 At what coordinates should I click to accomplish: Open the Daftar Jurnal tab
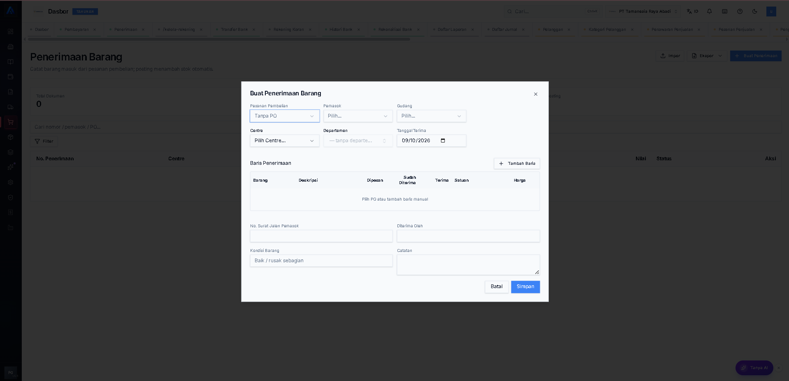504,30
